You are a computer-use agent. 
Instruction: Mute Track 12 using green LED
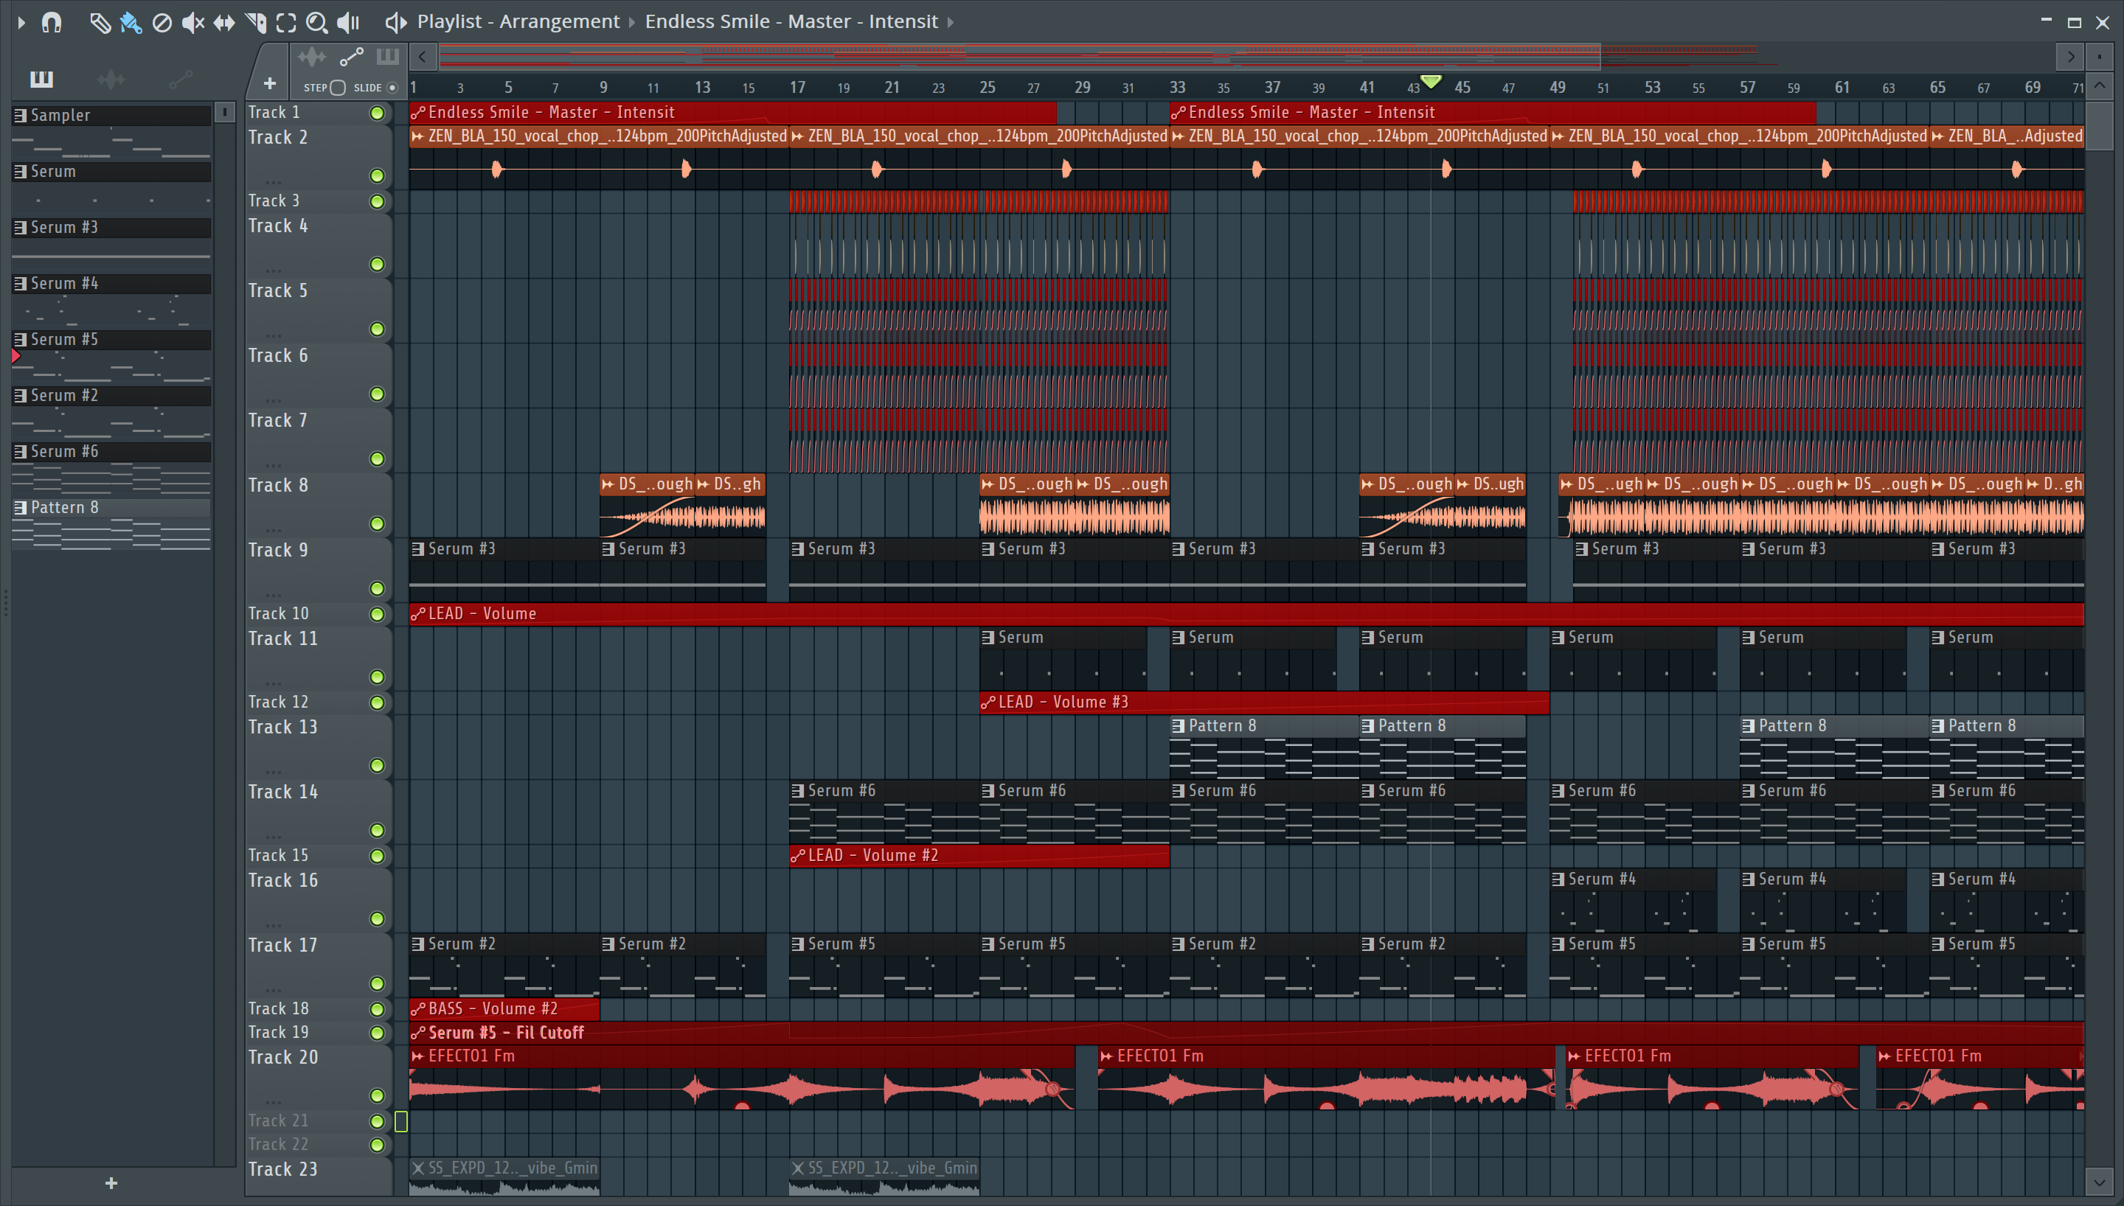pos(377,703)
